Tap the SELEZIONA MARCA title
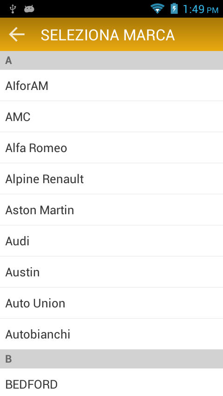 pos(108,35)
